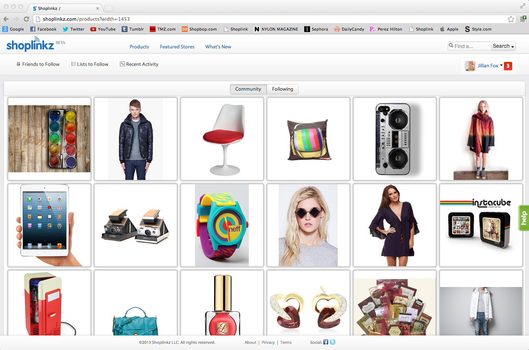This screenshot has width=529, height=350.
Task: Switch to the Following feed
Action: point(283,89)
